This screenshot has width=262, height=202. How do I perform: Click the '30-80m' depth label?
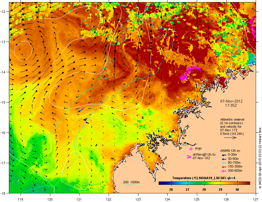233,159
